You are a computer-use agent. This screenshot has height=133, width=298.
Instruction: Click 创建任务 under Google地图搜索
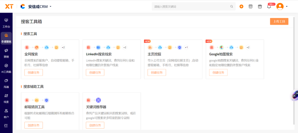[218, 72]
